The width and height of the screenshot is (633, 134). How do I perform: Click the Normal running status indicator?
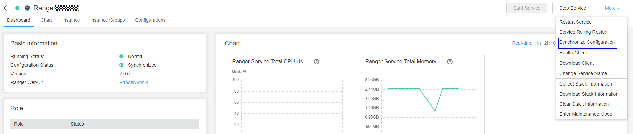(121, 56)
